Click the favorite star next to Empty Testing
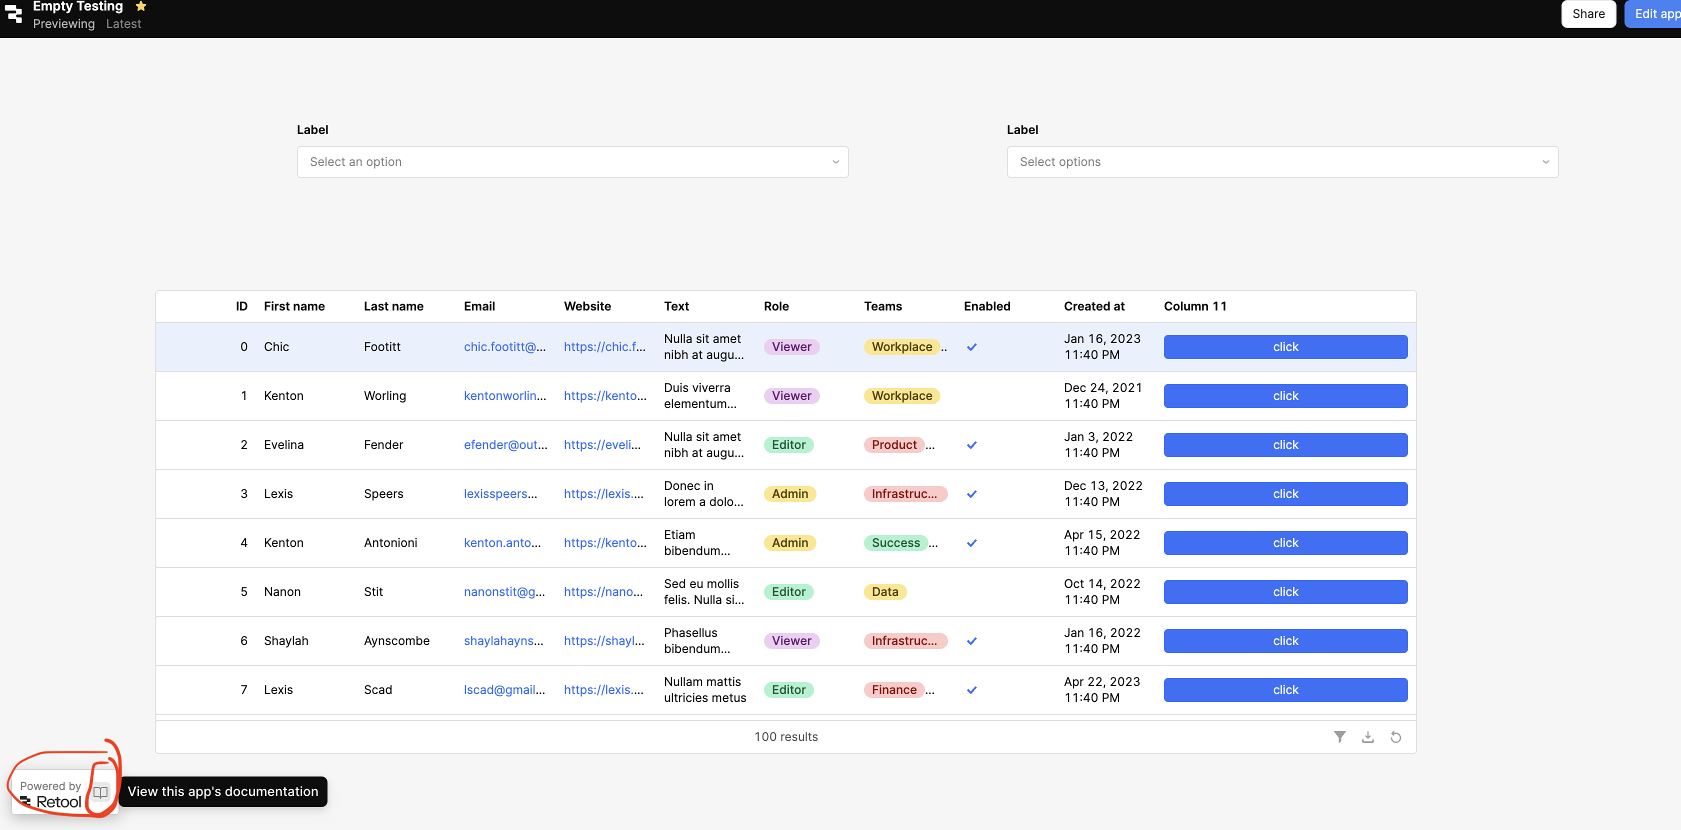Viewport: 1681px width, 830px height. (141, 6)
